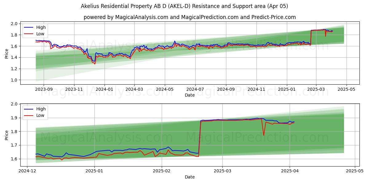Viewport: 369px width, 184px height.
Task: Select the 1.9 price tick on lower chart
Action: click(x=14, y=118)
